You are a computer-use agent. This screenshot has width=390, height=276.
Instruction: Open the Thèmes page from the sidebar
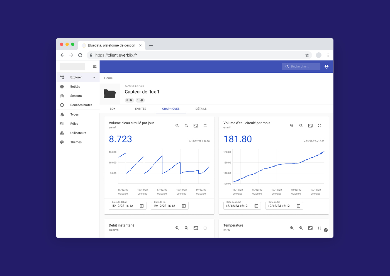coord(76,142)
